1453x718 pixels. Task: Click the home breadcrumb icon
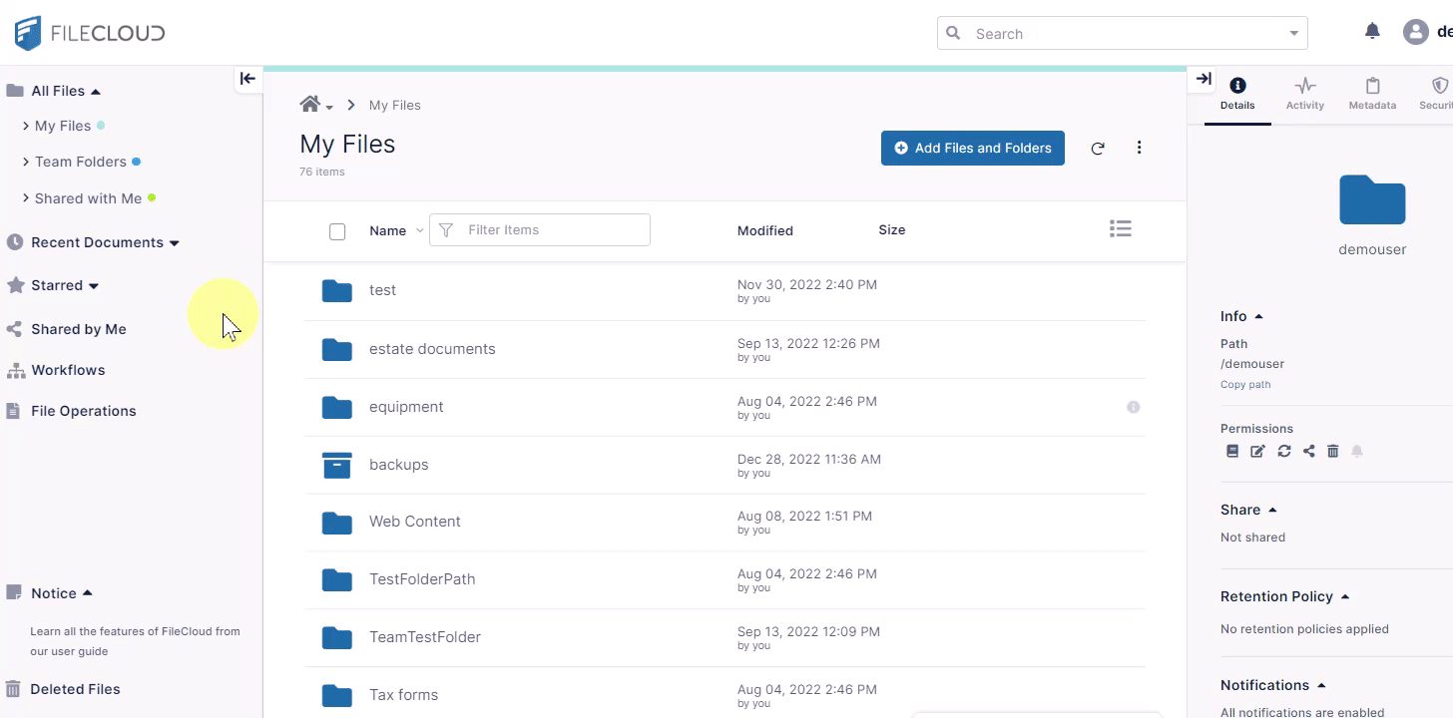click(310, 105)
